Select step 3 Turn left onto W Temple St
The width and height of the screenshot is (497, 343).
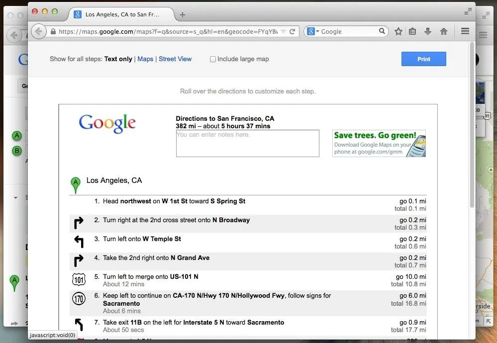[x=248, y=243]
